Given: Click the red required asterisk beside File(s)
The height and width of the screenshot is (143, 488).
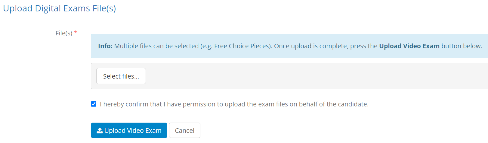Looking at the screenshot, I should point(76,33).
